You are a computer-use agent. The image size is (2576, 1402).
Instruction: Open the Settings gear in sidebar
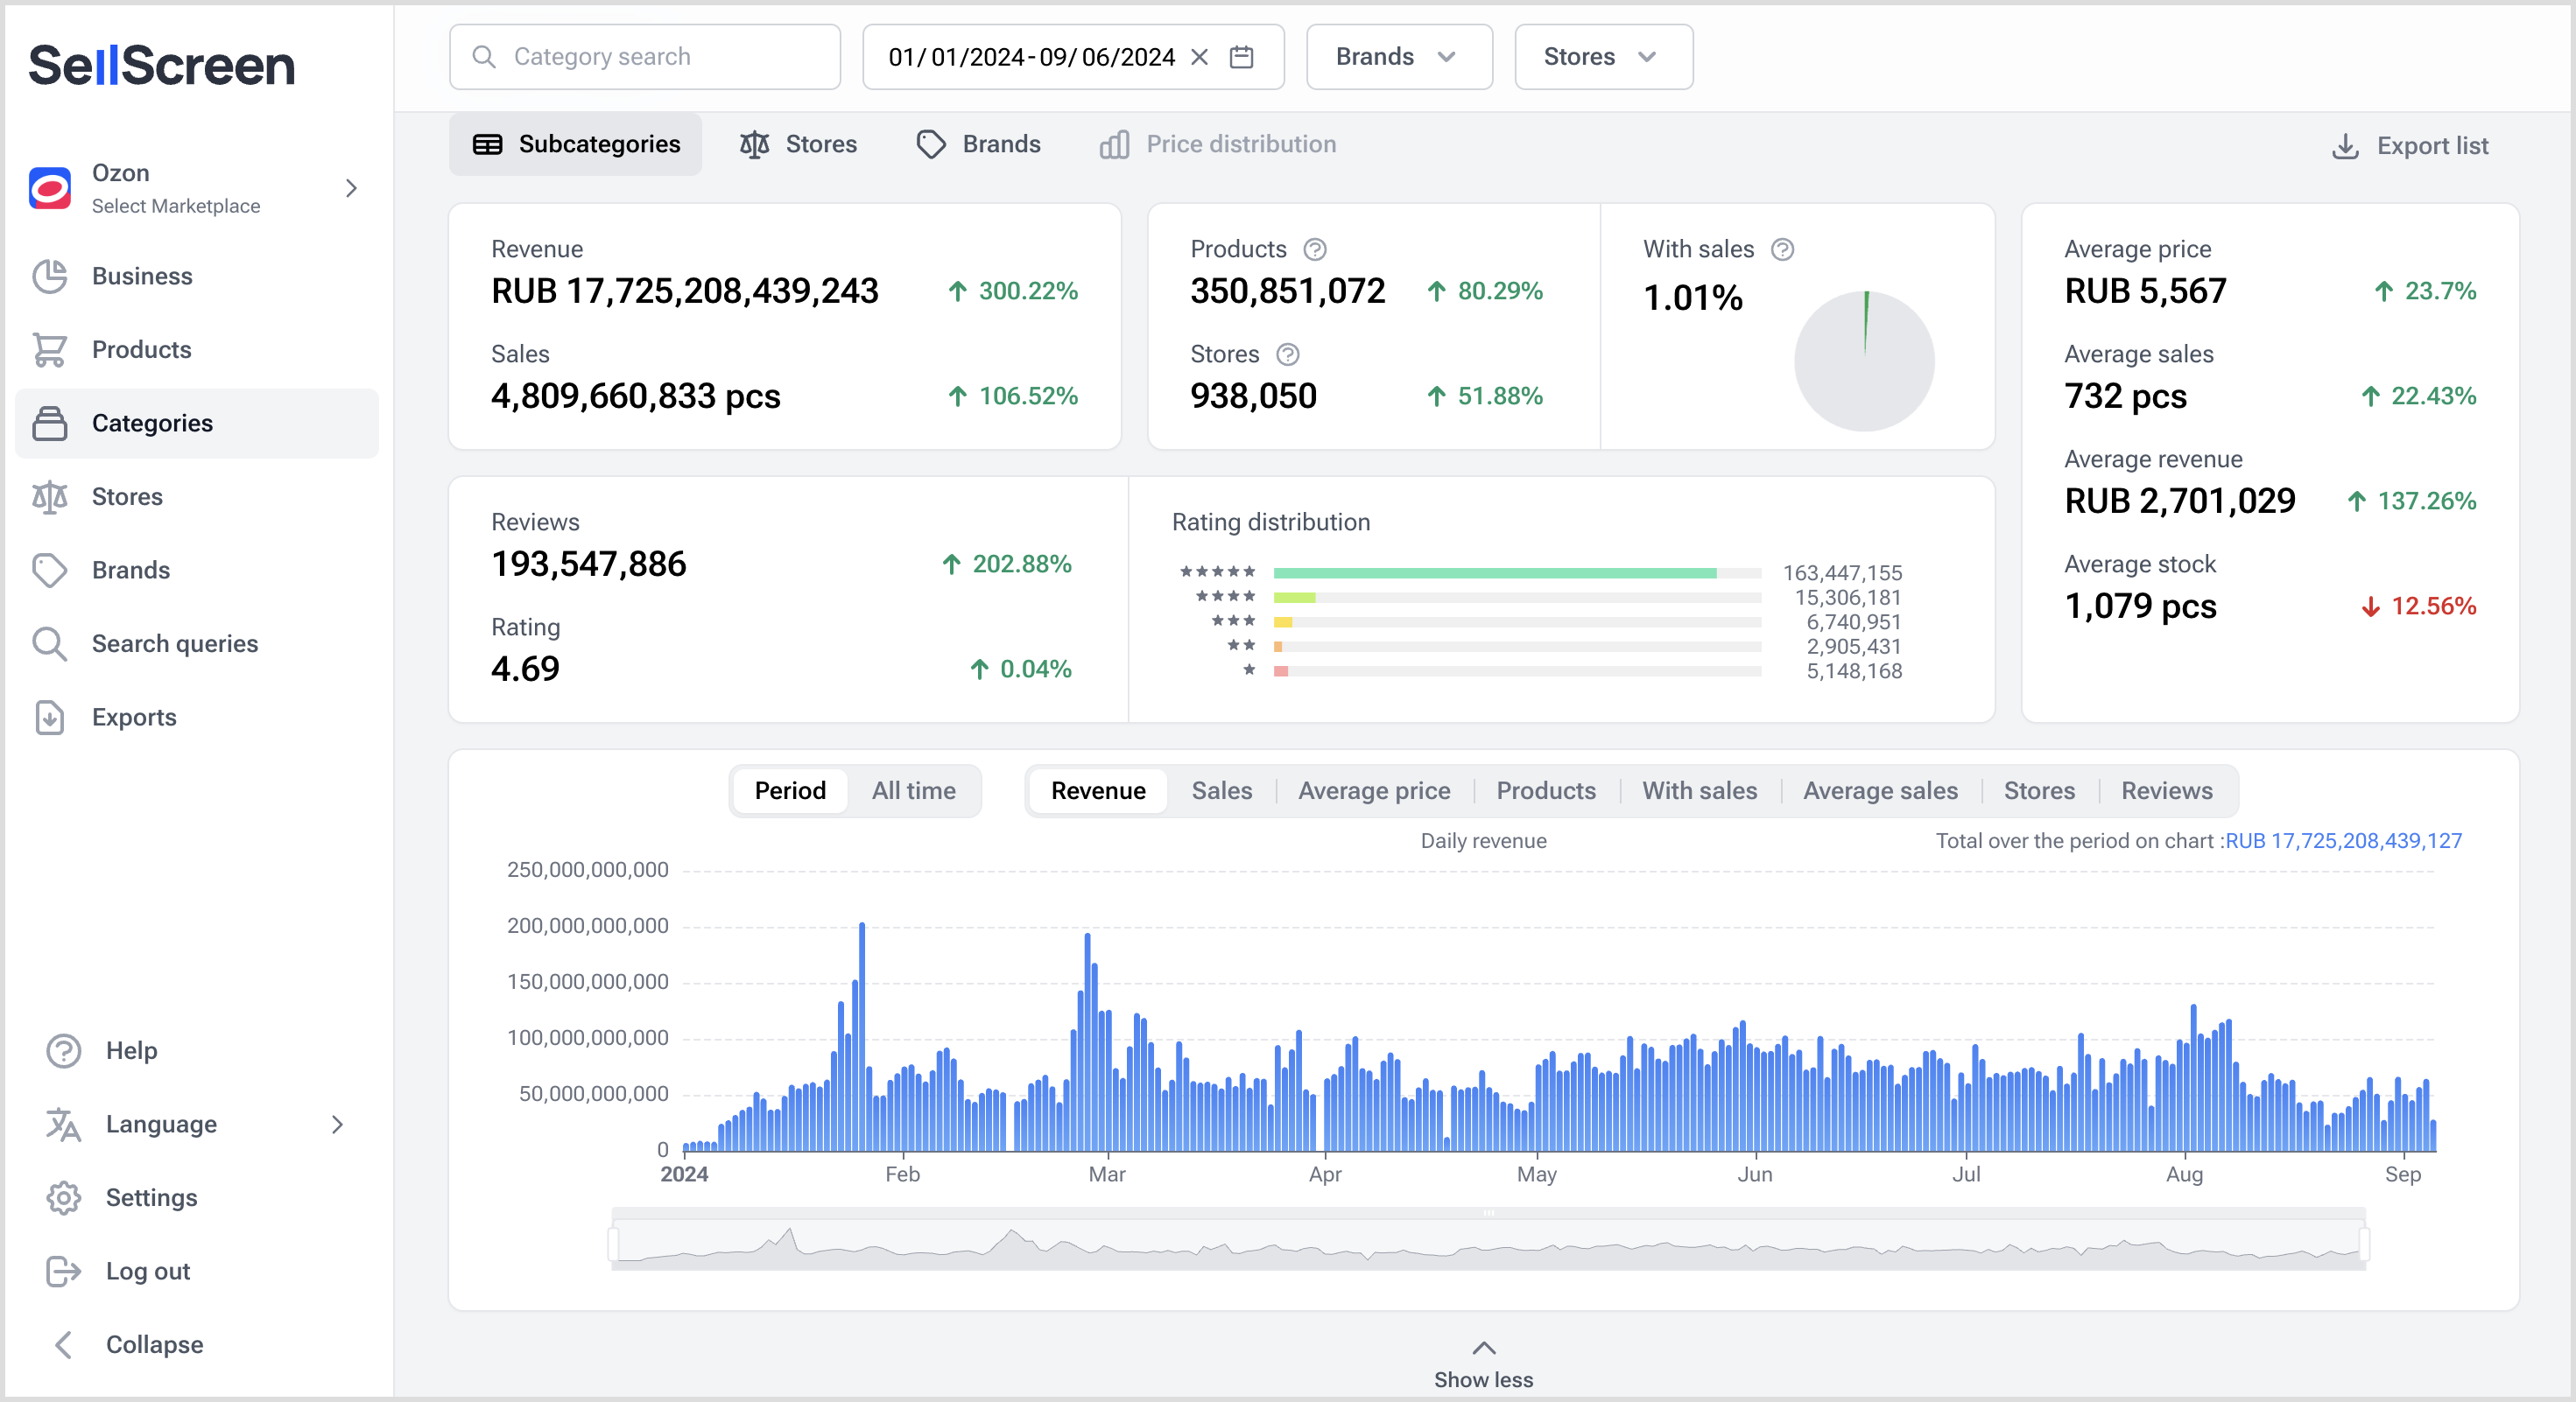click(64, 1197)
